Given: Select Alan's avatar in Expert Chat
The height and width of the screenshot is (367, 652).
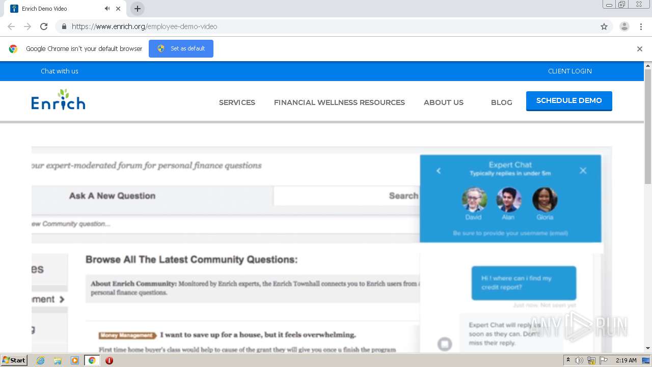Looking at the screenshot, I should 509,199.
